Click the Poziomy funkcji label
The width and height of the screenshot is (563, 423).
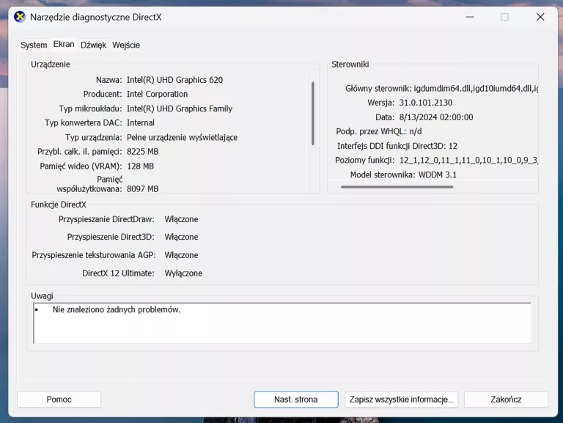[x=364, y=160]
